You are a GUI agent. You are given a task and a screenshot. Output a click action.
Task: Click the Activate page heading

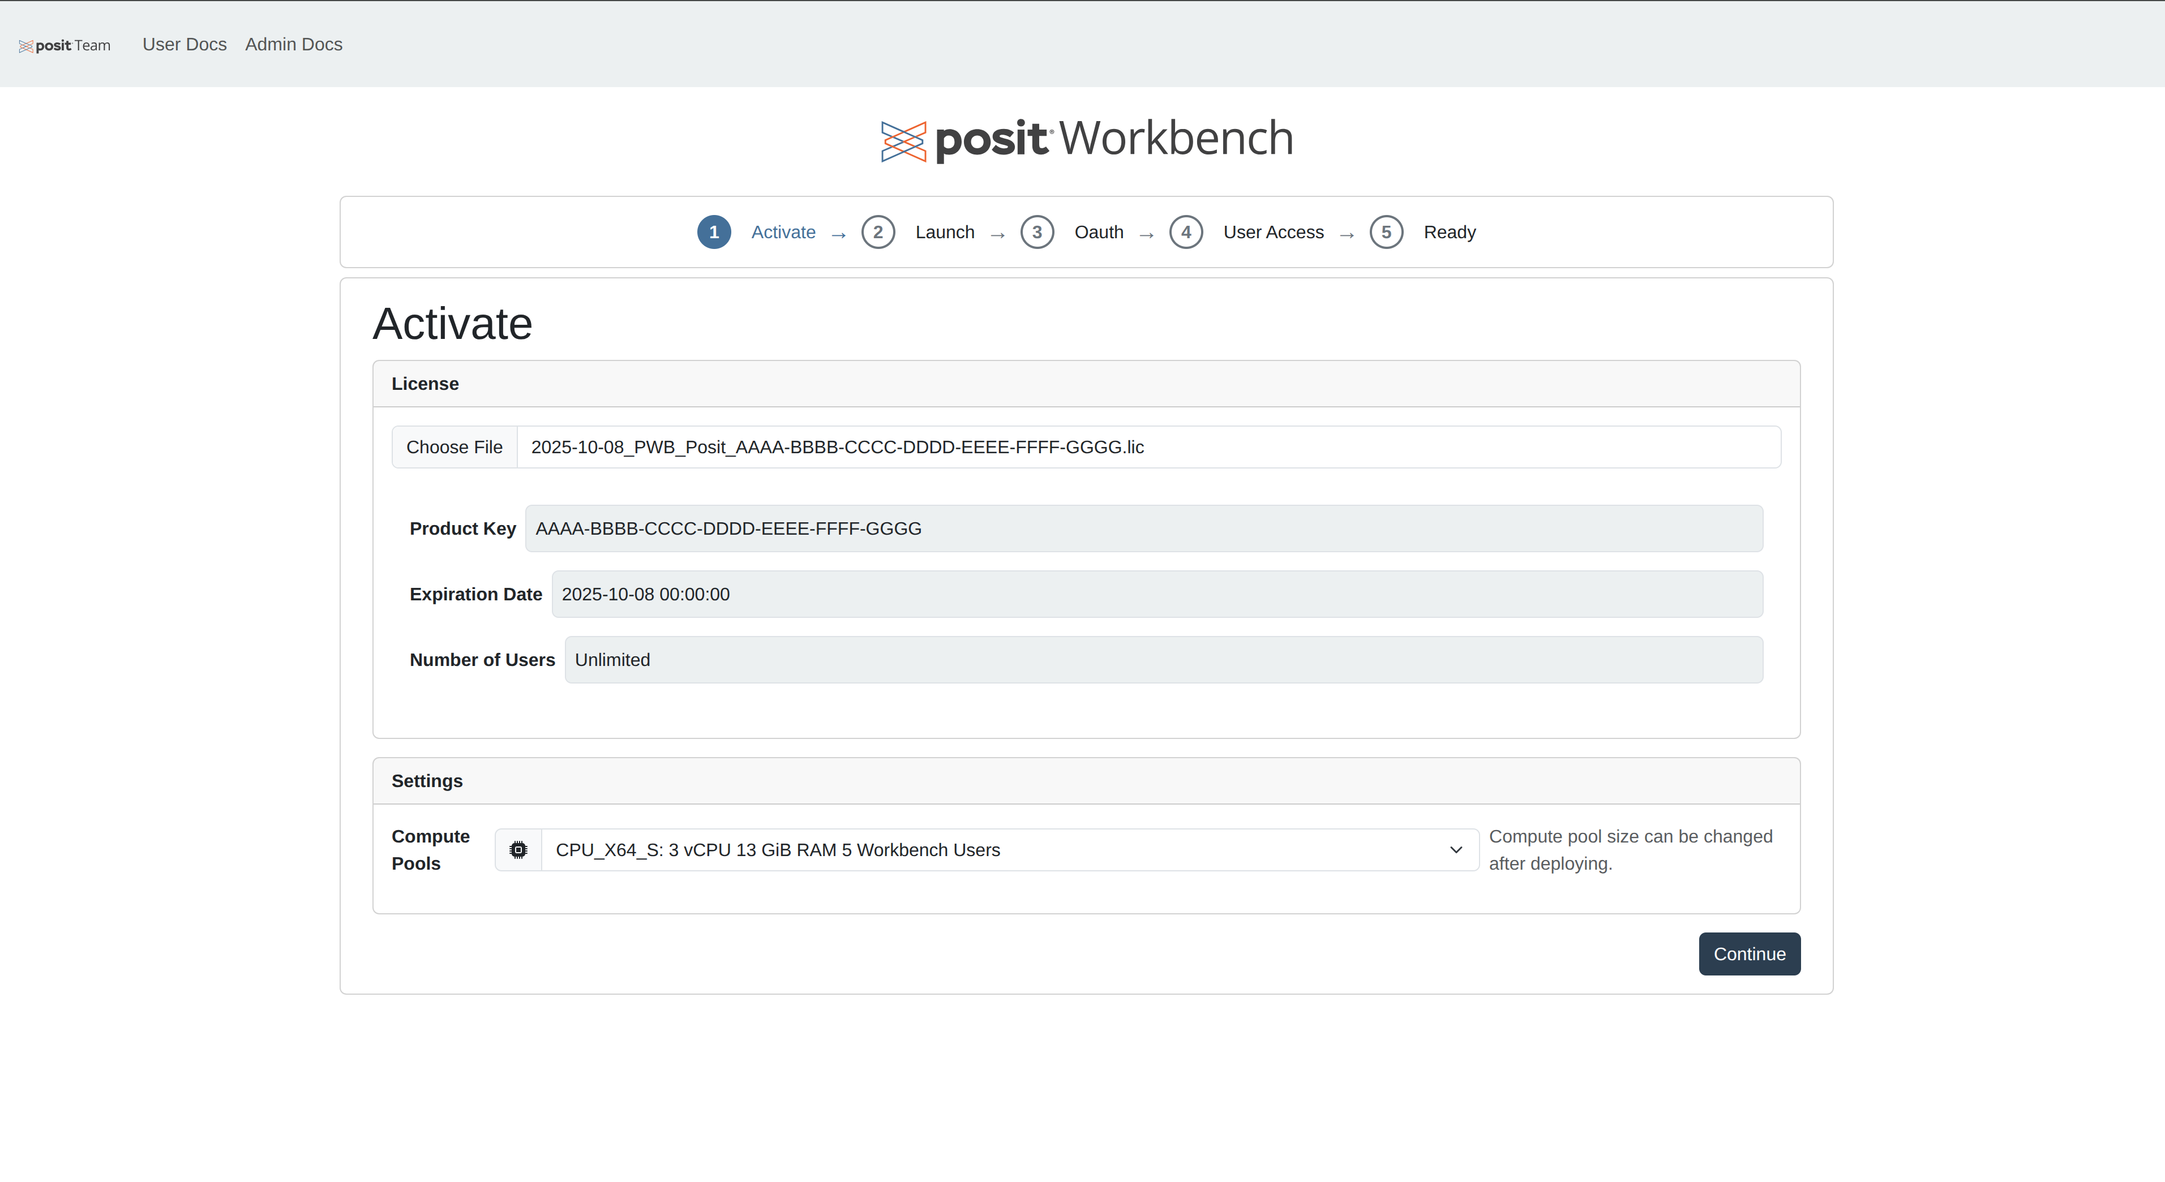coord(452,324)
